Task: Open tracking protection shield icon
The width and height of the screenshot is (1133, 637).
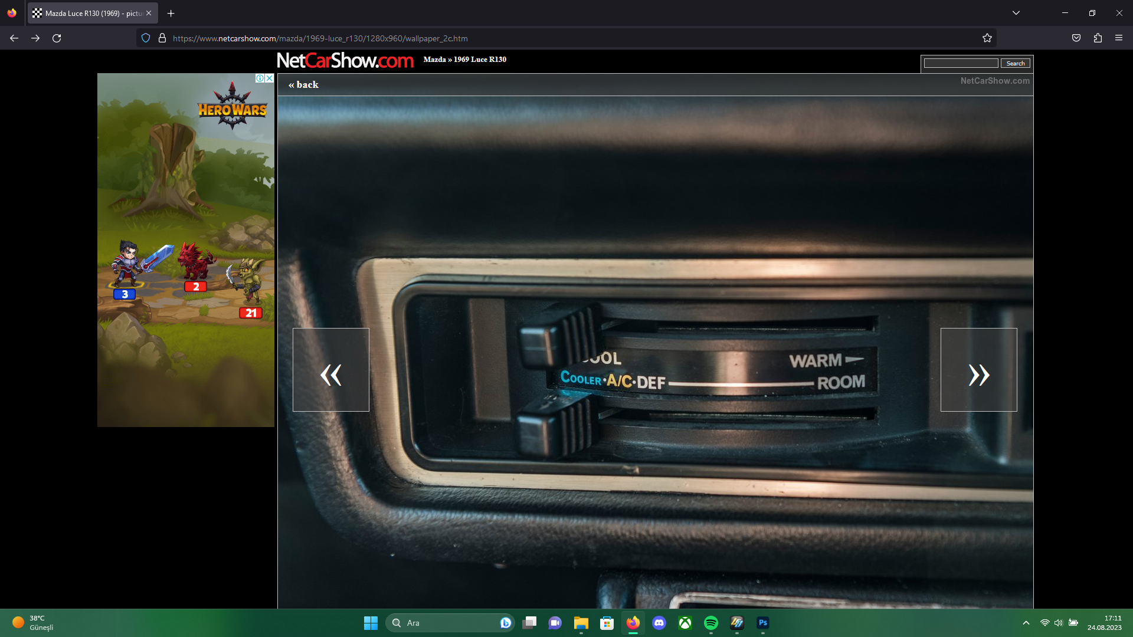Action: pyautogui.click(x=146, y=38)
